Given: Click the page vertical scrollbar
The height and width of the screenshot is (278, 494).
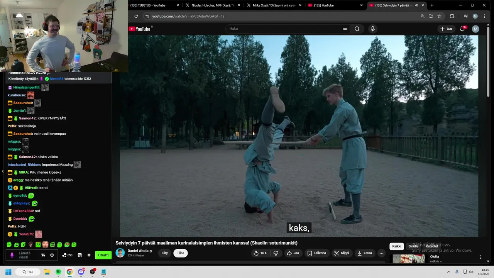Looking at the screenshot, I should [489, 62].
